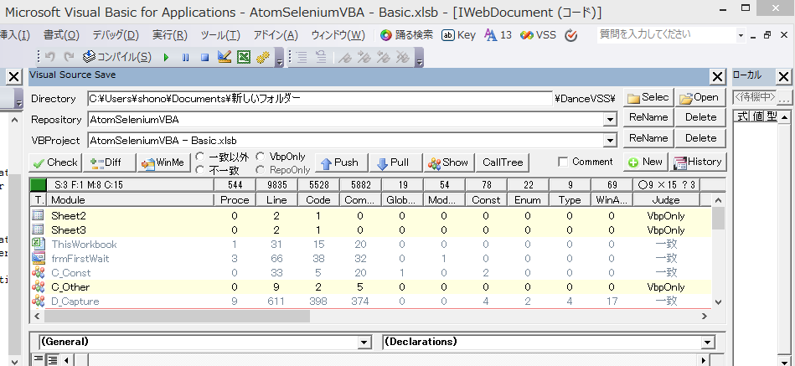
Task: Expand the (General) object dropdown
Action: point(364,343)
